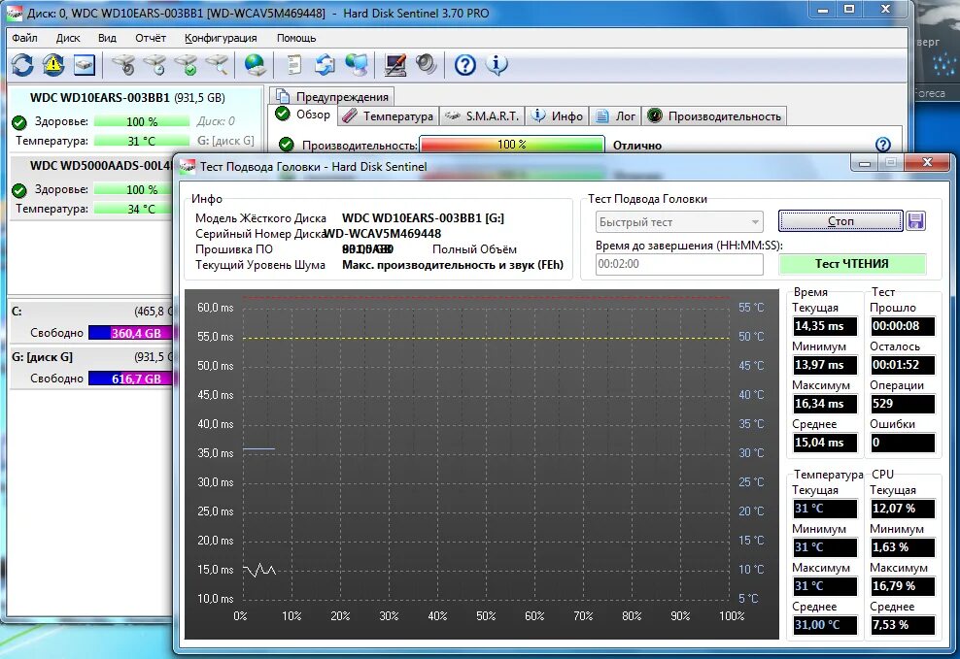
Task: Click health check icon of WD10EARS disk
Action: [x=19, y=122]
